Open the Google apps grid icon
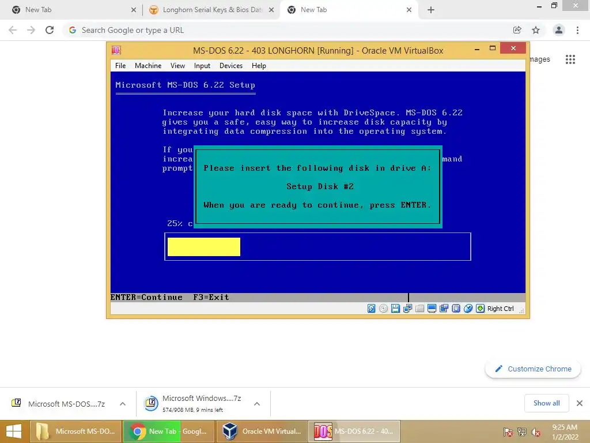590x443 pixels. coord(570,59)
